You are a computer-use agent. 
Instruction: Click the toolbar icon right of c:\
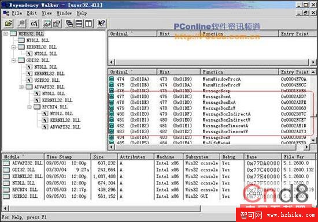click(47, 24)
